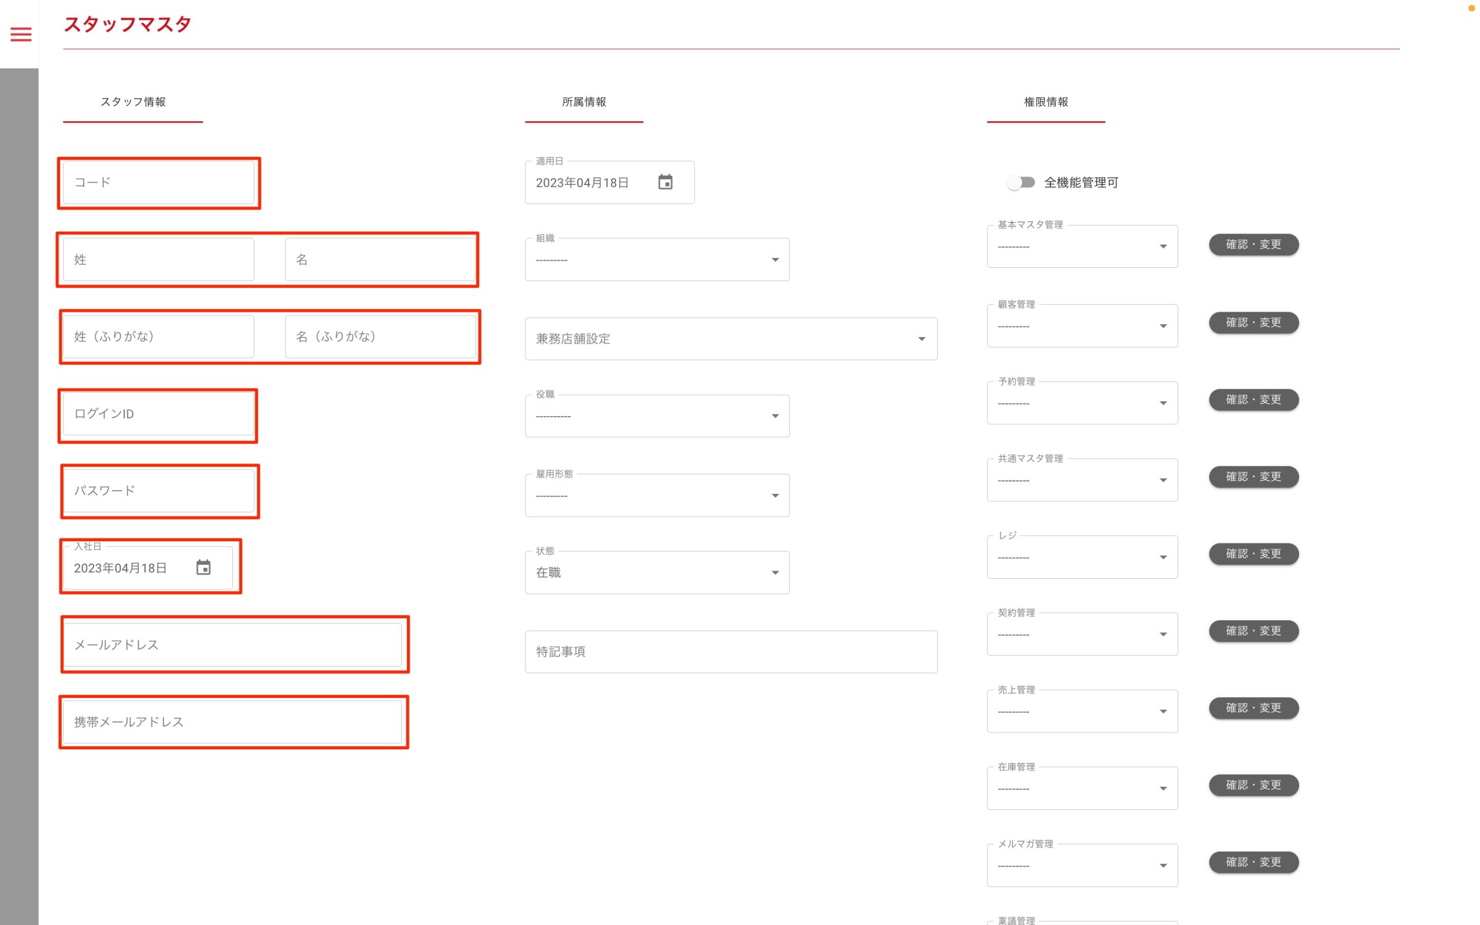
Task: Click 確認・変更 button for 顧客管理
Action: point(1253,323)
